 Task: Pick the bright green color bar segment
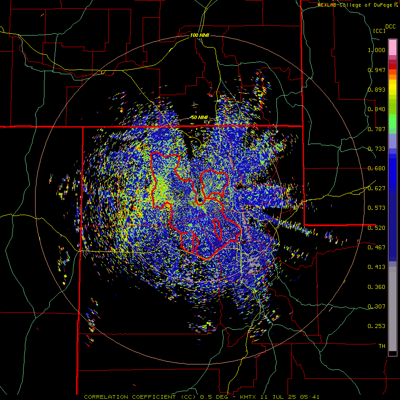tap(392, 121)
